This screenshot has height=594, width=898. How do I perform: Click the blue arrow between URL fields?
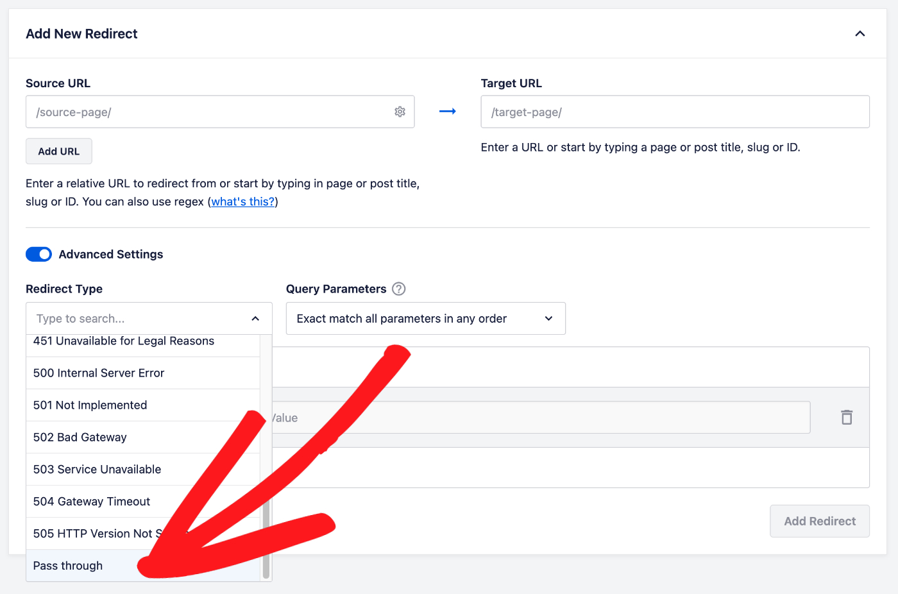(x=447, y=111)
